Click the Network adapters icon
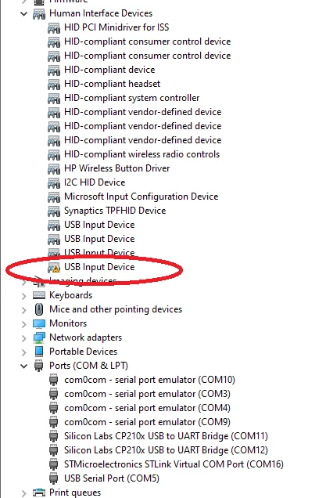 click(39, 337)
